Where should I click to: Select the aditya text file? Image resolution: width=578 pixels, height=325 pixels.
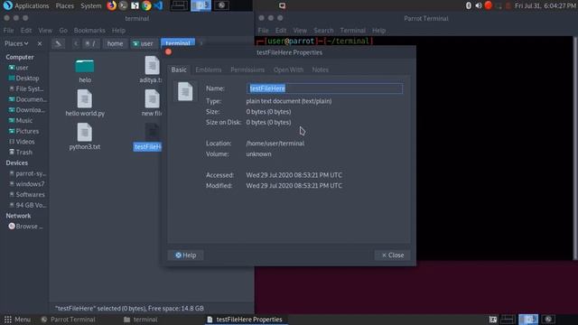click(151, 70)
